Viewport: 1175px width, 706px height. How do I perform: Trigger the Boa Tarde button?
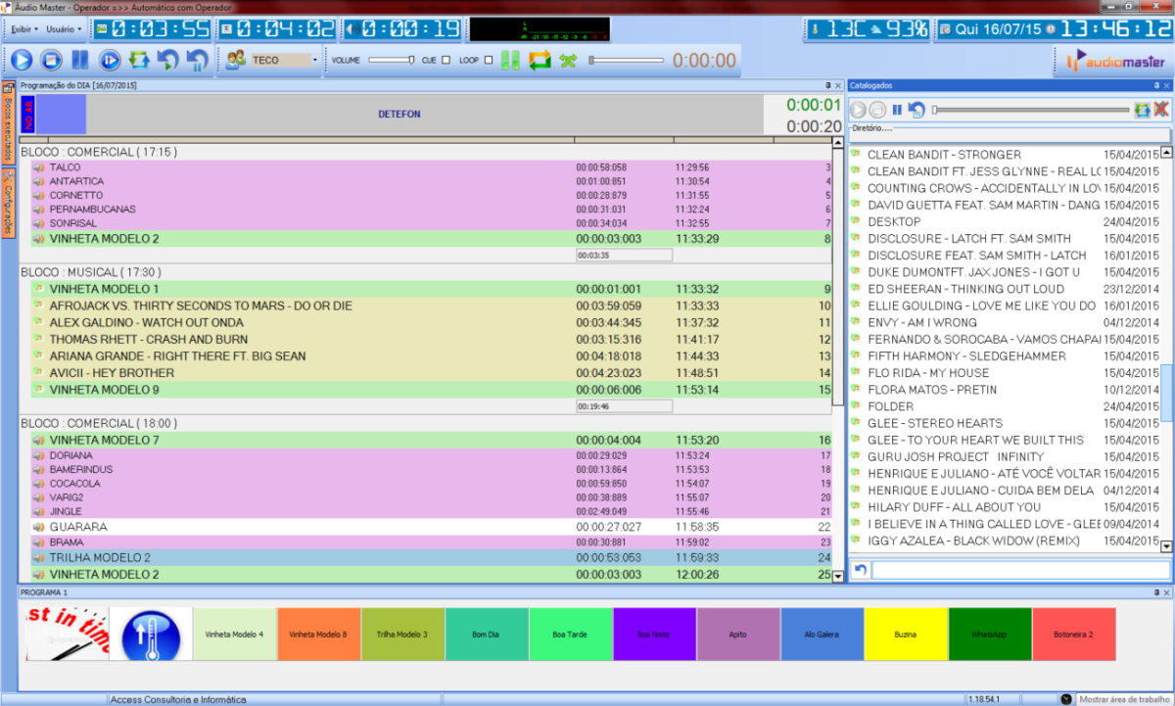click(x=570, y=635)
